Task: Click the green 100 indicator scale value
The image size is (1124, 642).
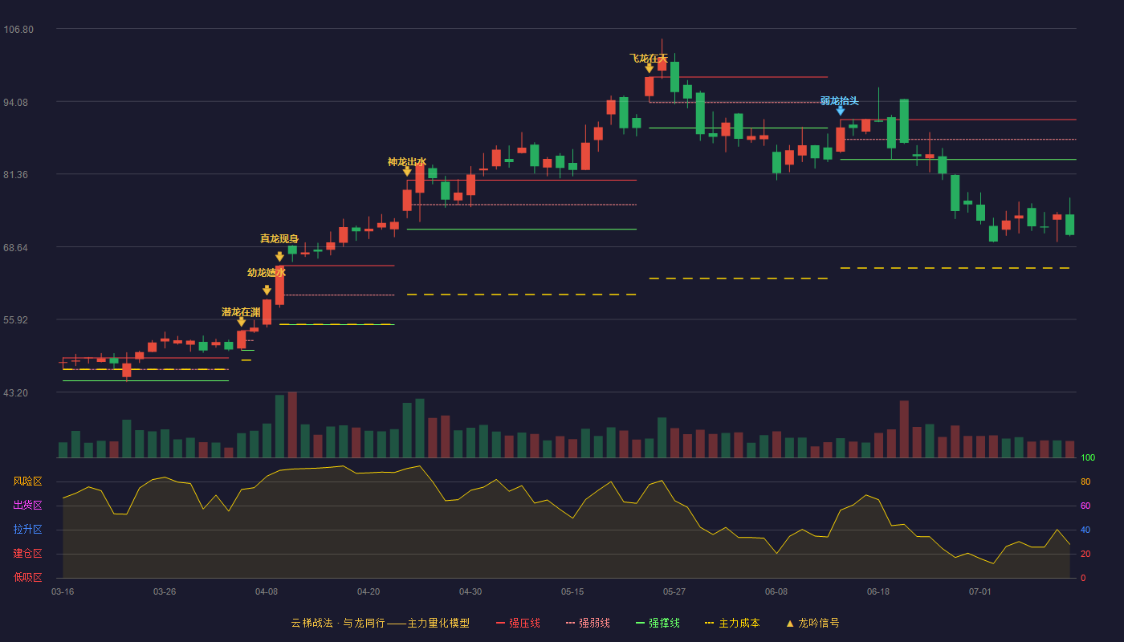Action: (x=1088, y=457)
